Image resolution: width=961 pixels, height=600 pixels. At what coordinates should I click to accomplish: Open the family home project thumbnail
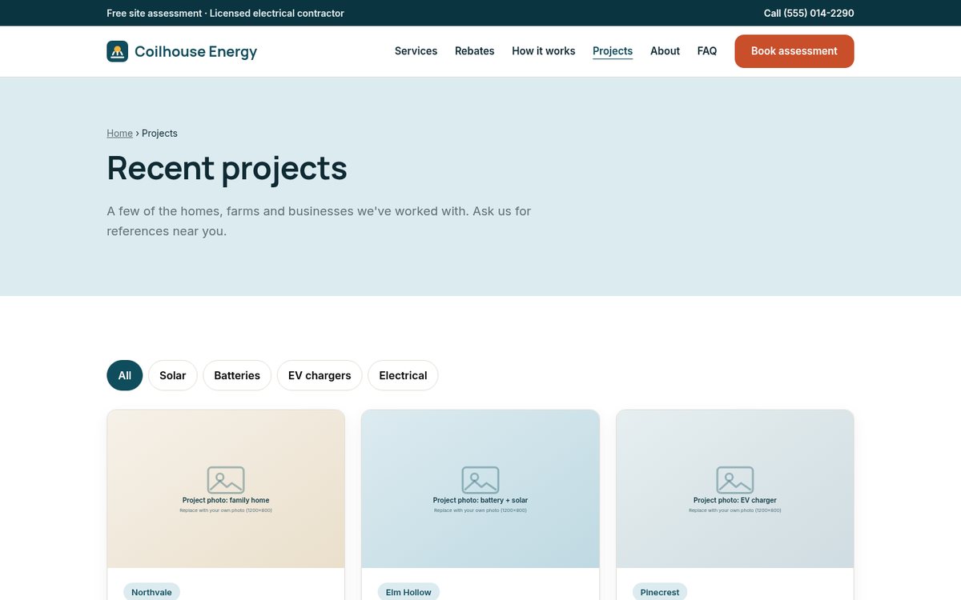(x=226, y=489)
